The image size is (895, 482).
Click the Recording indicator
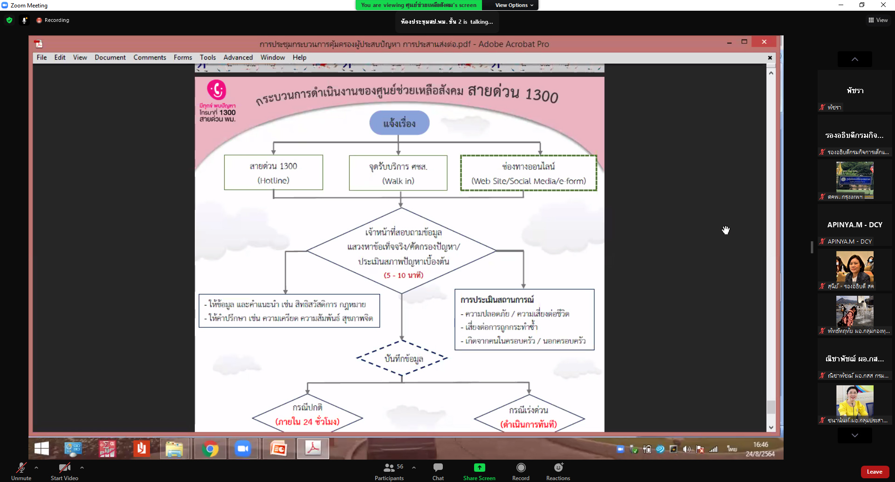53,20
